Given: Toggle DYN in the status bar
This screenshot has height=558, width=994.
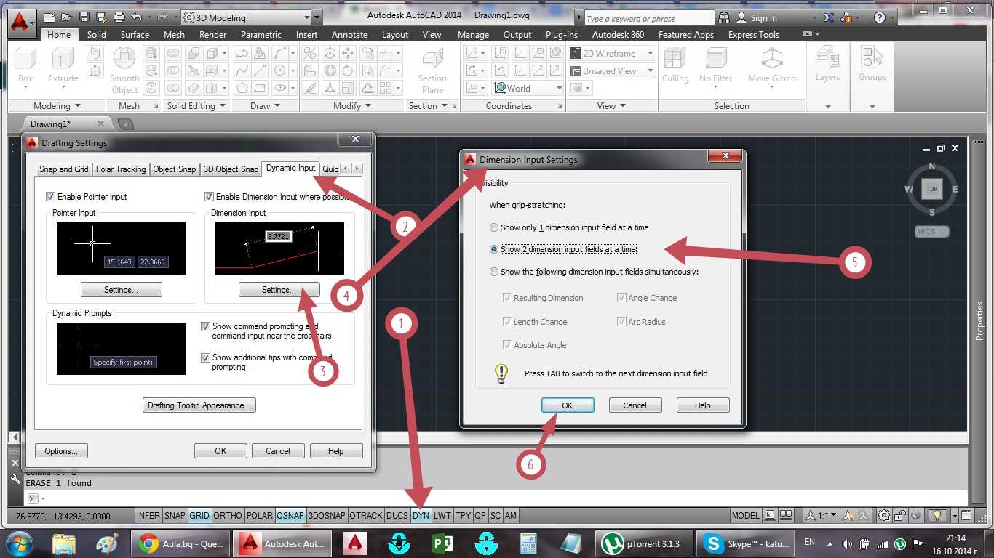Looking at the screenshot, I should click(421, 515).
